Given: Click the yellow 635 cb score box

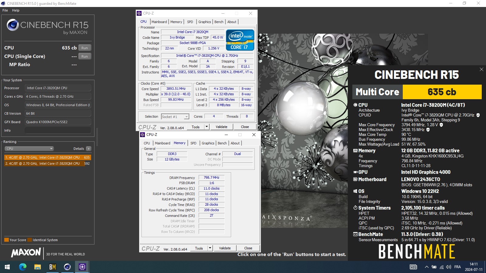Looking at the screenshot, I should 442,92.
